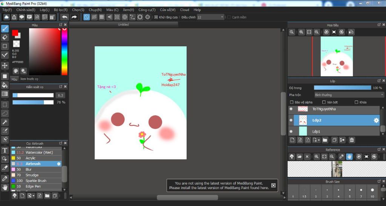This screenshot has height=206, width=386.
Task: Click the Undo arrow in toolbar
Action: pos(64,17)
